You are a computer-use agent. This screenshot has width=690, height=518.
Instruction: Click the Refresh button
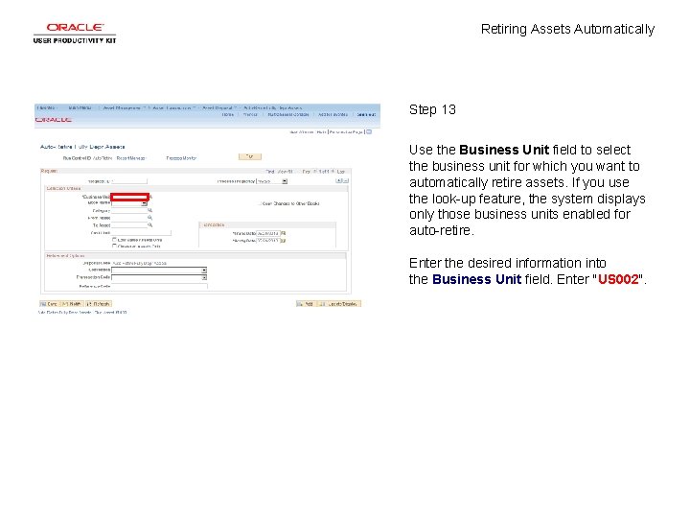[x=99, y=304]
